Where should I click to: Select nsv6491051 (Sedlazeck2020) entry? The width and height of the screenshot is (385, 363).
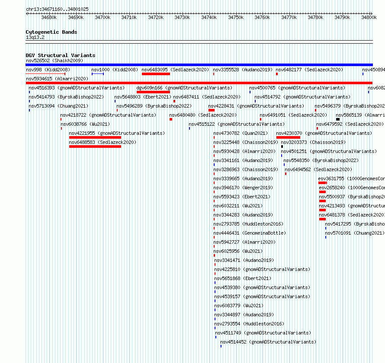coord(293,115)
